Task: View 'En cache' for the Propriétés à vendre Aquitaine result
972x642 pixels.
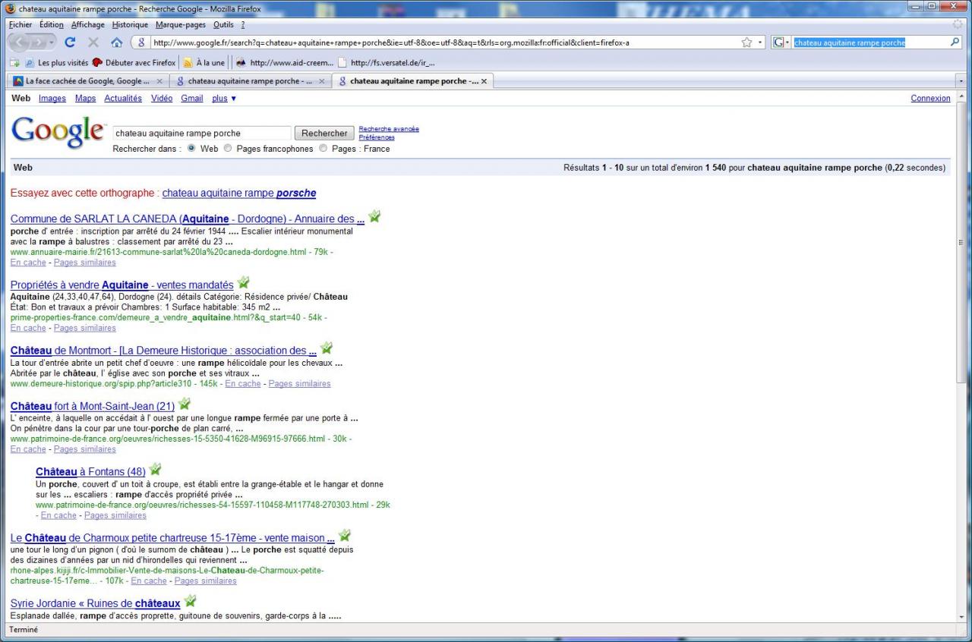Action: (28, 328)
